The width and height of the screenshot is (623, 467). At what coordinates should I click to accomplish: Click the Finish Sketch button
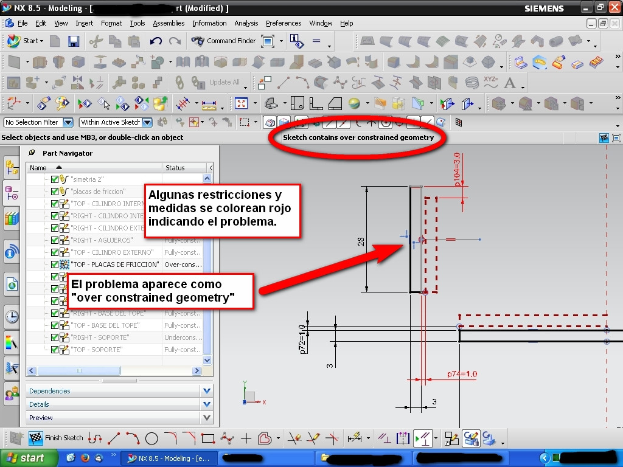pyautogui.click(x=57, y=438)
